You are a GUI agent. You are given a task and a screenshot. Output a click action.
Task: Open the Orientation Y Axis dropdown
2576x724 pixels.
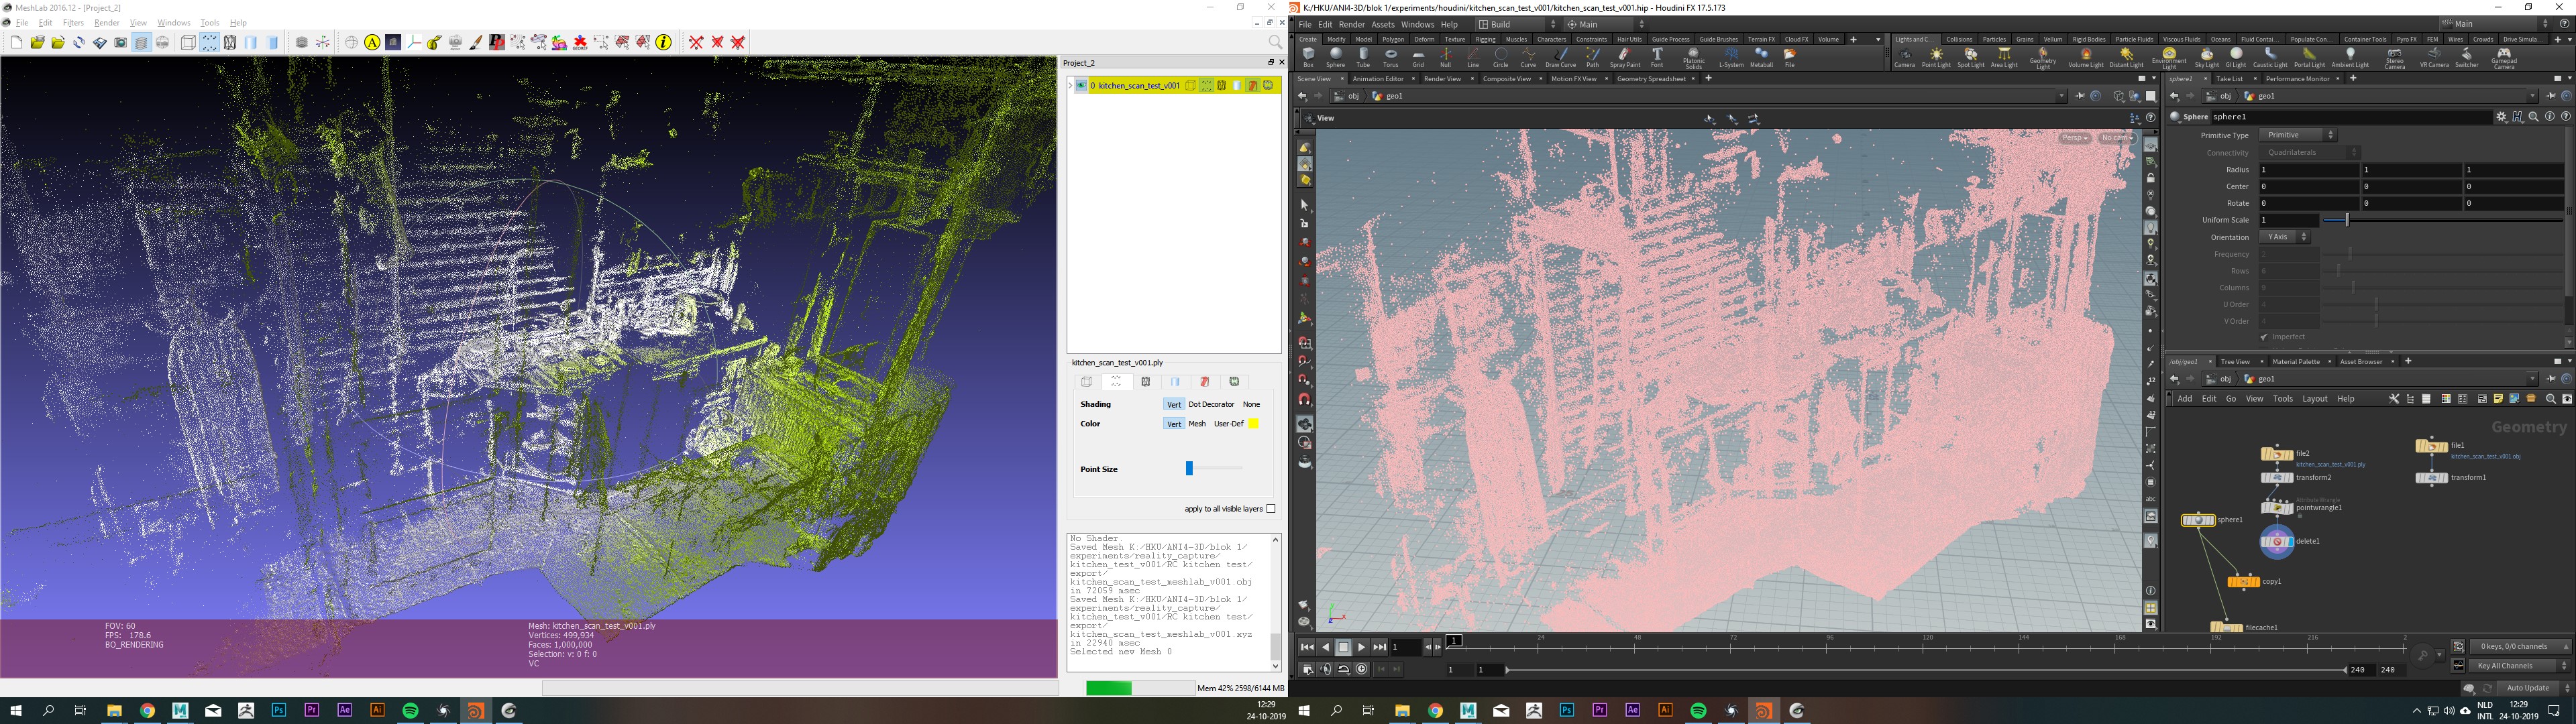(x=2284, y=237)
